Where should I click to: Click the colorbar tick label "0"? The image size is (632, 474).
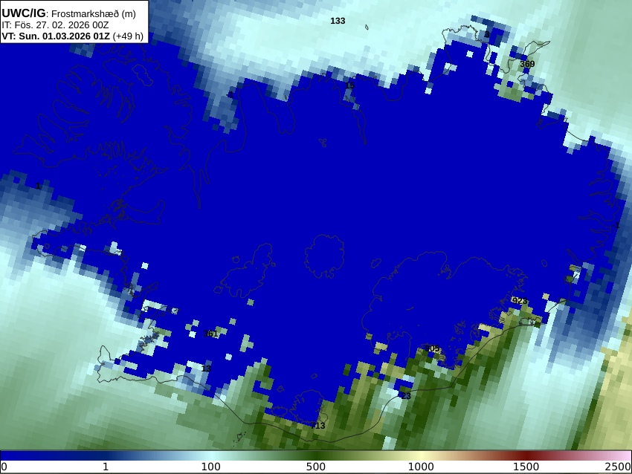[4, 467]
